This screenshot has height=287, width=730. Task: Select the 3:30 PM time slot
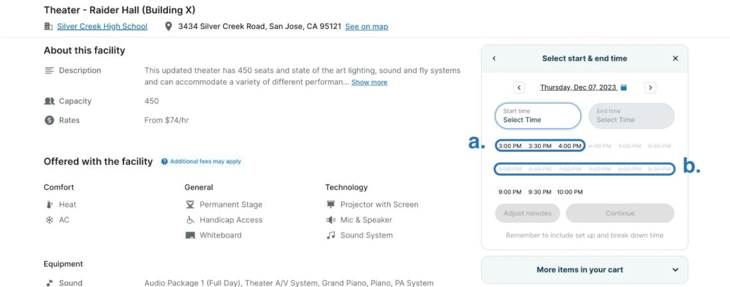click(540, 146)
